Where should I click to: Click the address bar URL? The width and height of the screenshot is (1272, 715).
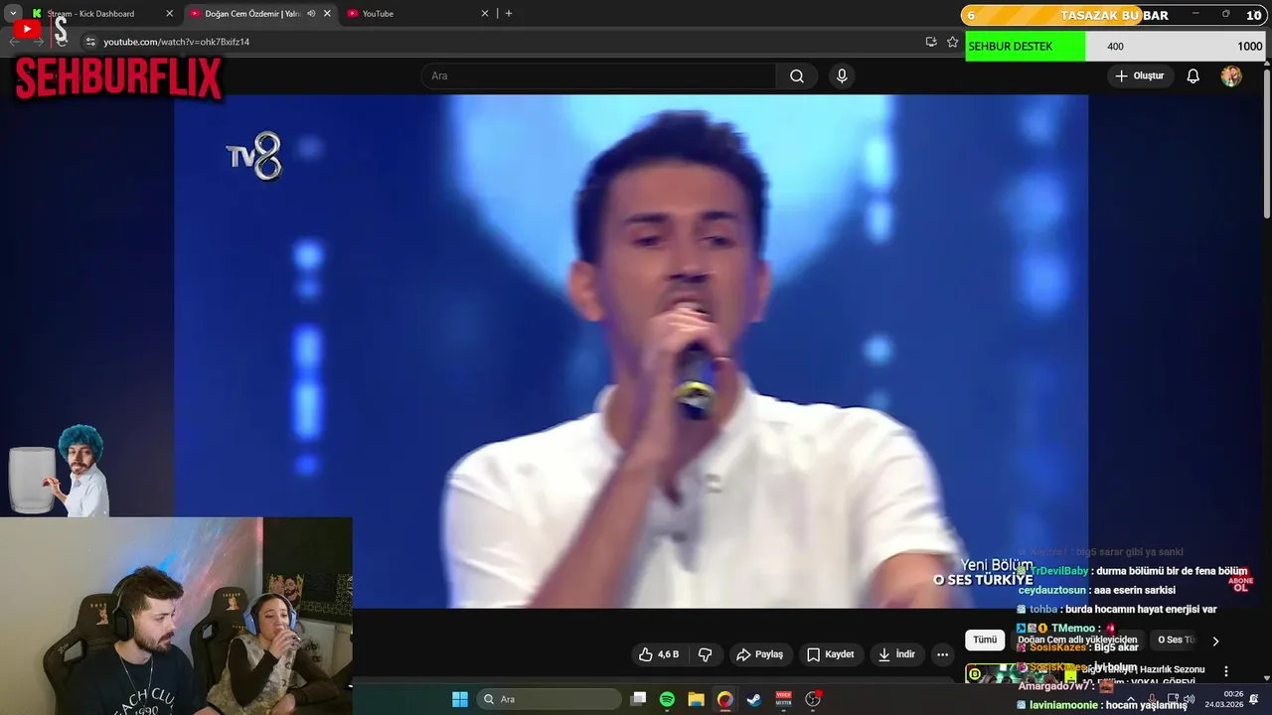click(x=177, y=42)
